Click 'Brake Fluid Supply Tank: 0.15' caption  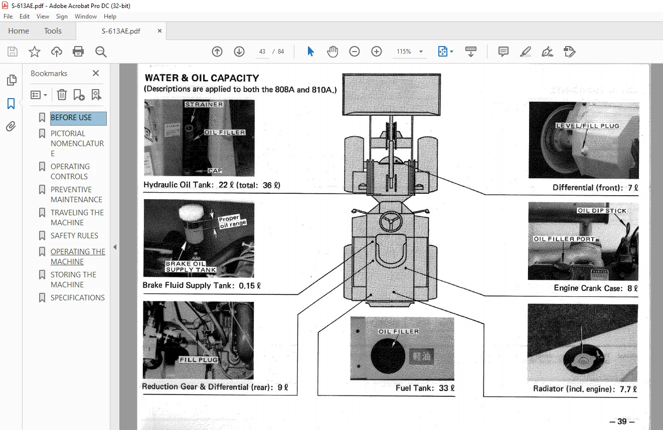(202, 286)
